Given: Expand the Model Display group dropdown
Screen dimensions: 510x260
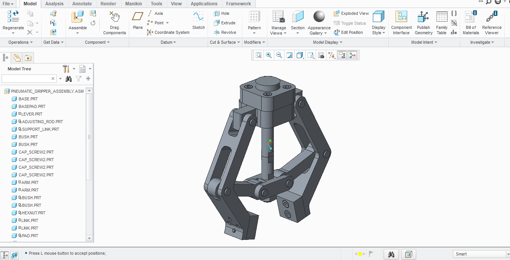Looking at the screenshot, I should point(328,42).
